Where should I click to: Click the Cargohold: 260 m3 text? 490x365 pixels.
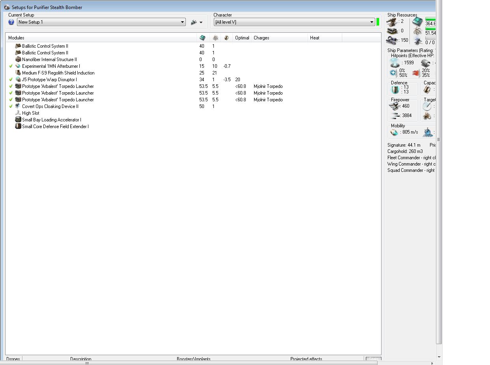(x=405, y=151)
